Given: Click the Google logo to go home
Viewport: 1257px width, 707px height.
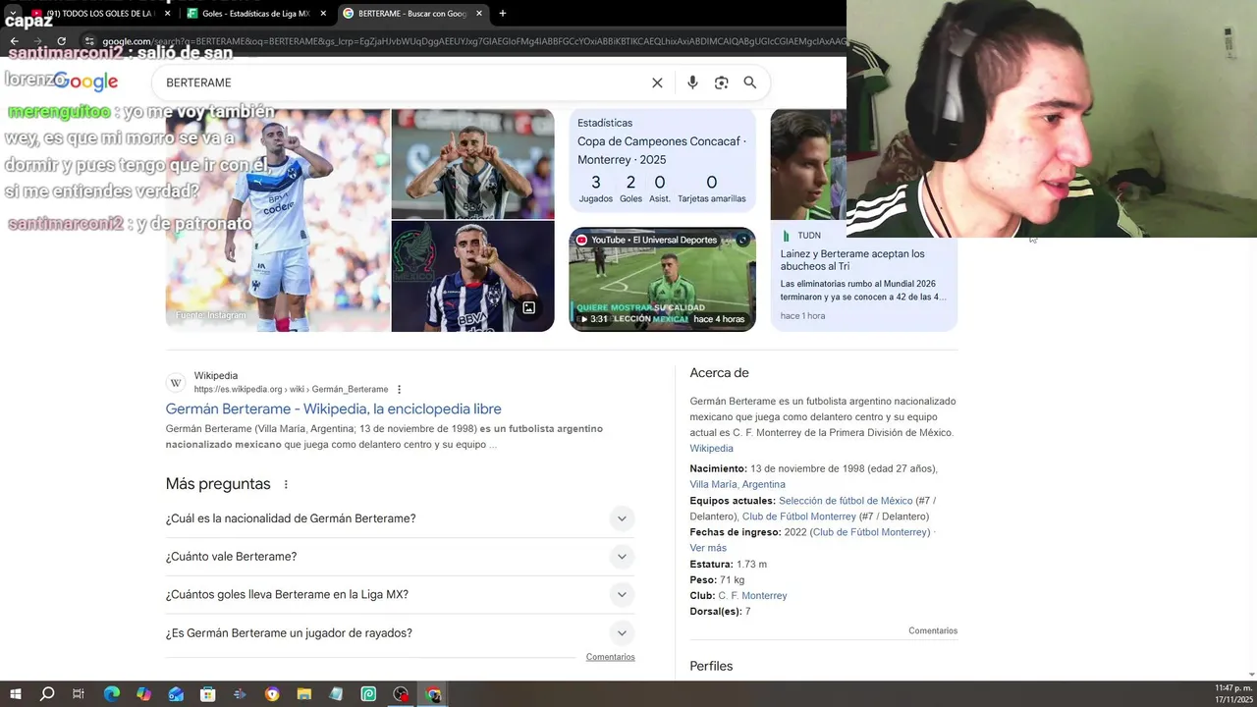Looking at the screenshot, I should pyautogui.click(x=86, y=82).
